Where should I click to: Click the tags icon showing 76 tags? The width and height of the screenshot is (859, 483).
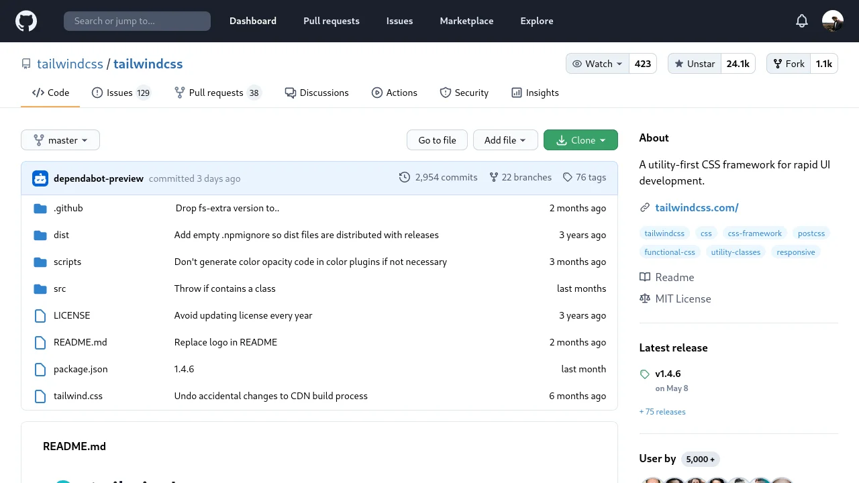point(568,177)
